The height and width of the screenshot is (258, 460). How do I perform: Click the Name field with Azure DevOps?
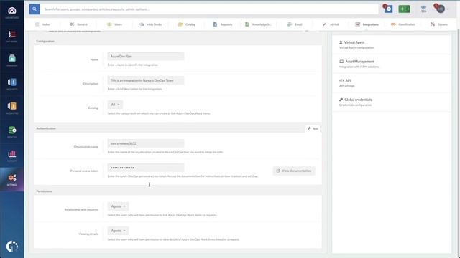pyautogui.click(x=146, y=56)
